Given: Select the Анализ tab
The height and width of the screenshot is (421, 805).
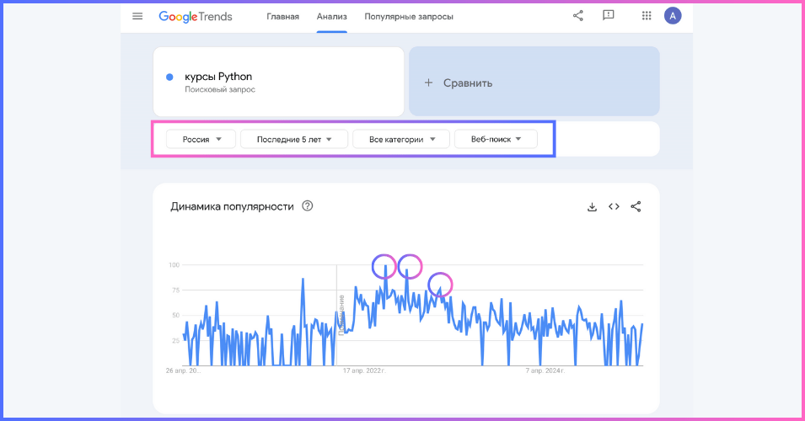Looking at the screenshot, I should pos(331,16).
